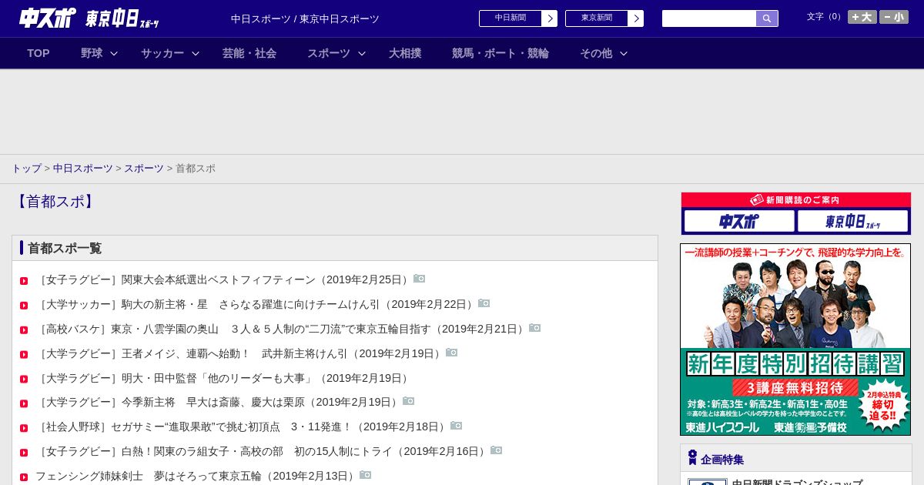
Task: Open article 関東大会本紙選出ベストフィフティーン
Action: pyautogui.click(x=223, y=279)
